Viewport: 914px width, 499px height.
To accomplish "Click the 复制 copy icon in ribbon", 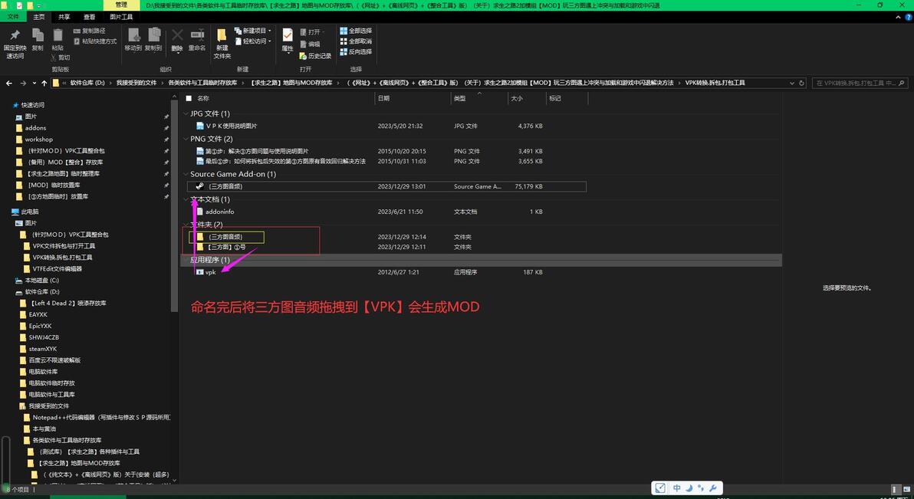I will click(x=38, y=35).
